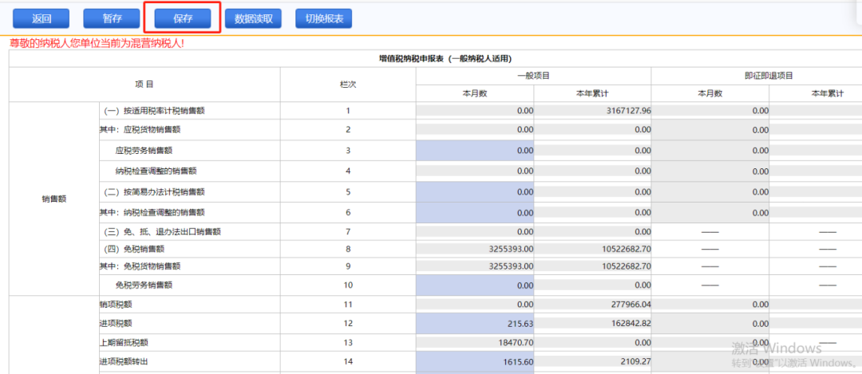Image resolution: width=862 pixels, height=374 pixels.
Task: Click the title 增值税纳税申报表 (一般纳税人适用)
Action: point(445,59)
